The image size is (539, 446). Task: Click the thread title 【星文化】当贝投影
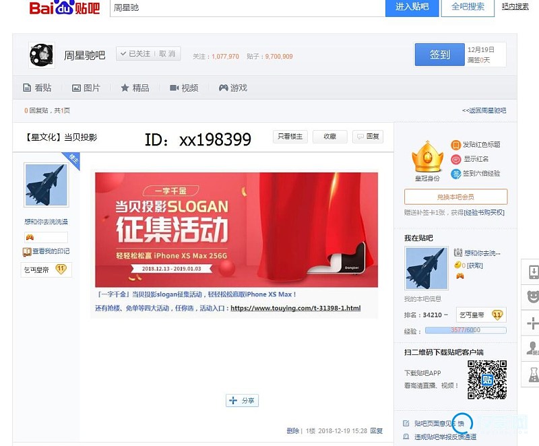coord(61,137)
